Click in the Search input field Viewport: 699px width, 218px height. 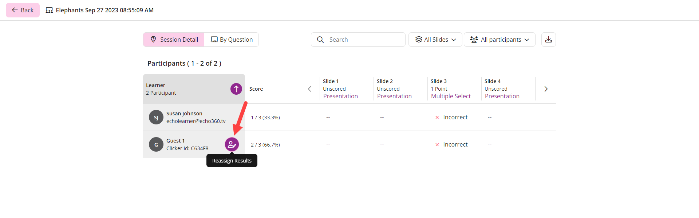(x=364, y=40)
